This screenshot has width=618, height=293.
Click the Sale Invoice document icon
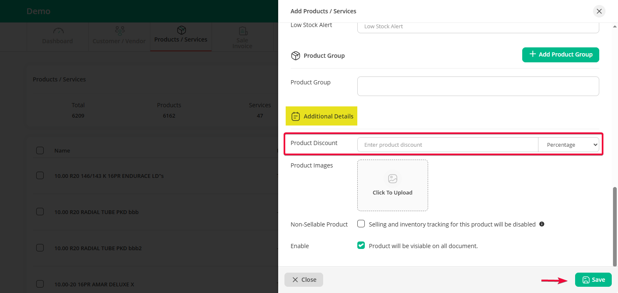(242, 31)
